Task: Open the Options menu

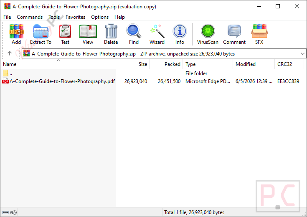Action: coord(100,17)
